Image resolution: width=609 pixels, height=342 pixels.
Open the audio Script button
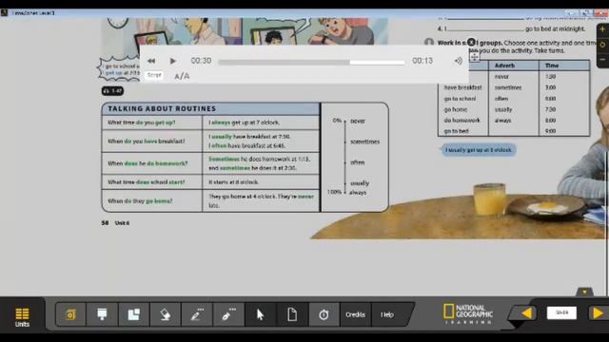tap(154, 75)
